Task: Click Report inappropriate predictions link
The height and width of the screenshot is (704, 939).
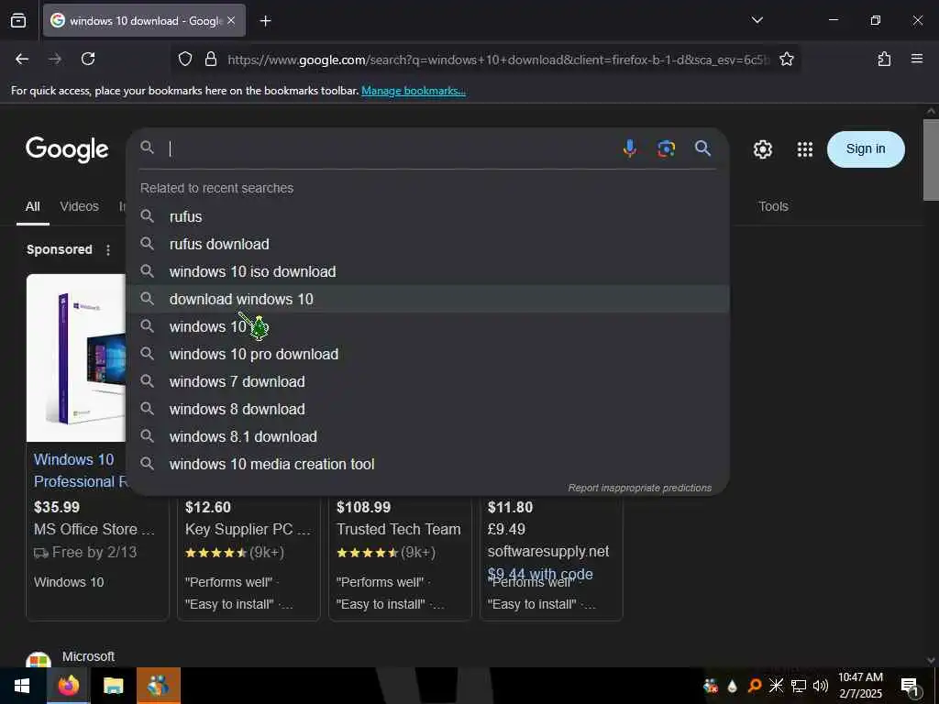Action: click(x=639, y=488)
